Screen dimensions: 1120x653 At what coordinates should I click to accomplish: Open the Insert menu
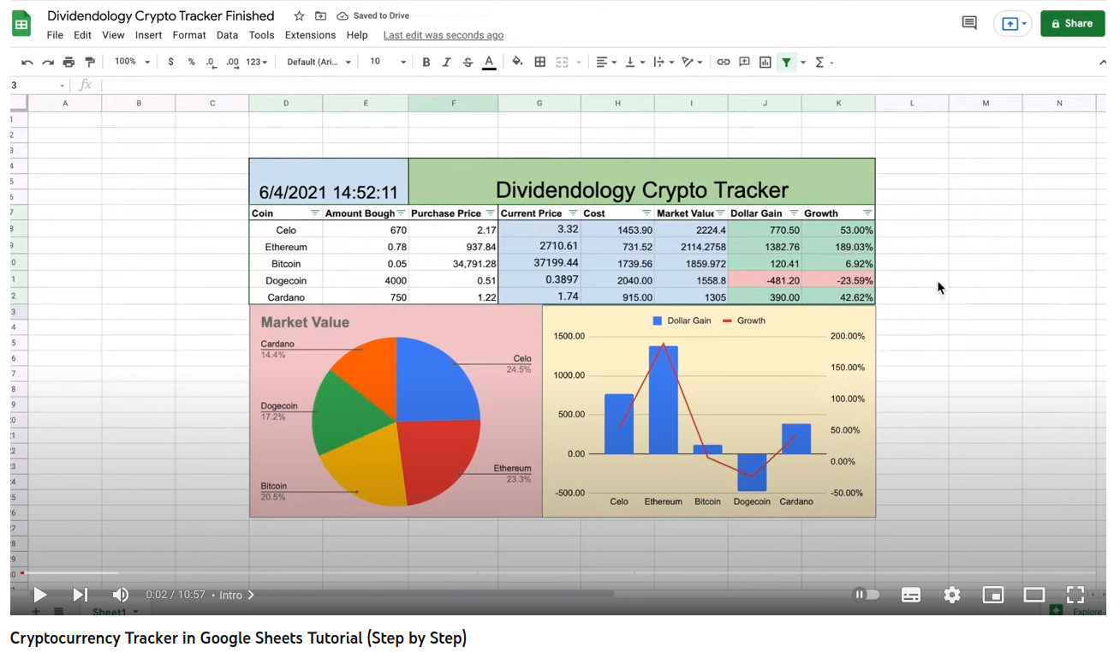(148, 35)
